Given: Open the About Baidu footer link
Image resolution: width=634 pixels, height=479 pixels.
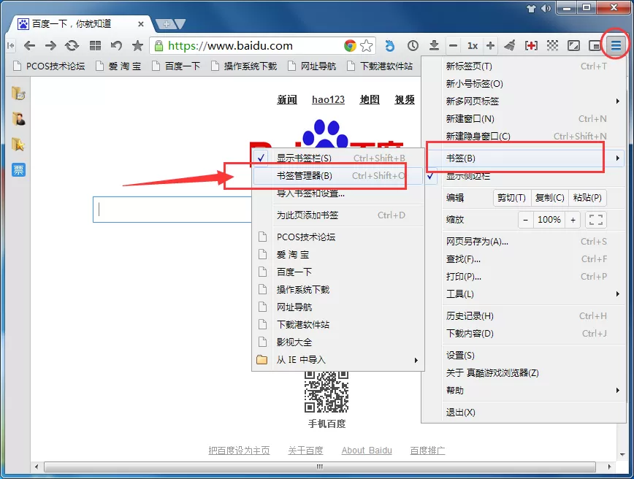Looking at the screenshot, I should pyautogui.click(x=367, y=451).
